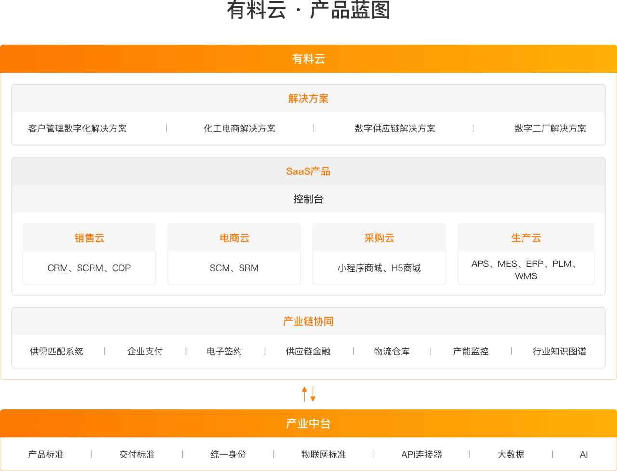
Task: Select the 解决方案 section heading
Action: coord(308,99)
